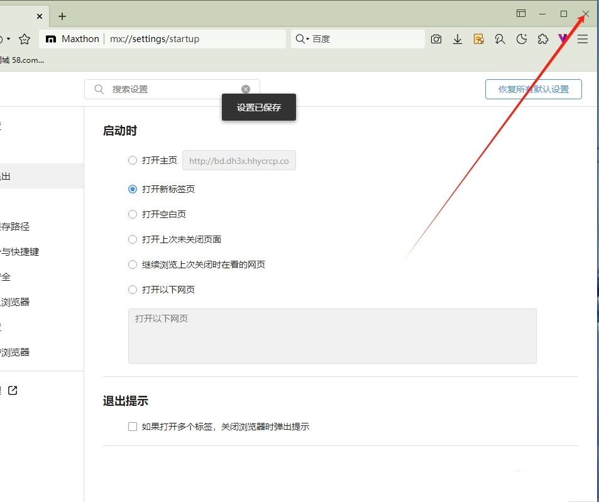Open the search engine dropdown magnifier
Image resolution: width=599 pixels, height=502 pixels.
click(x=302, y=39)
